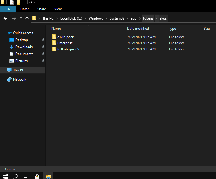This screenshot has width=216, height=179.
Task: Click the Properties quick access toolbar icon
Action: click(x=12, y=2)
